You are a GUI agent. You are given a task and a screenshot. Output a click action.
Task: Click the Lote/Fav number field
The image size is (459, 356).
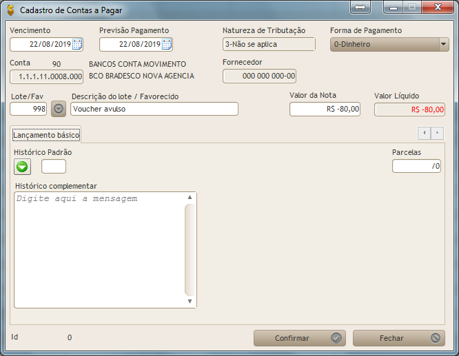[29, 109]
